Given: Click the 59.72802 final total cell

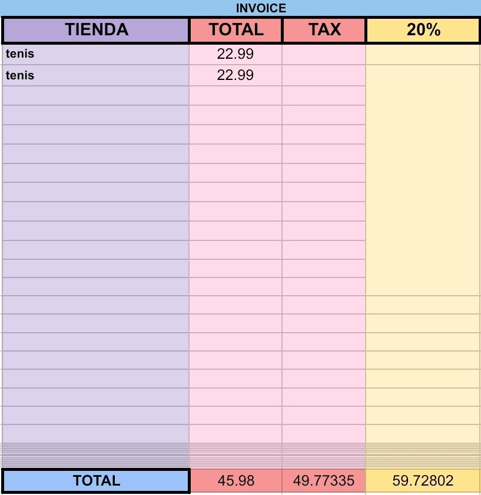Looking at the screenshot, I should pyautogui.click(x=423, y=481).
